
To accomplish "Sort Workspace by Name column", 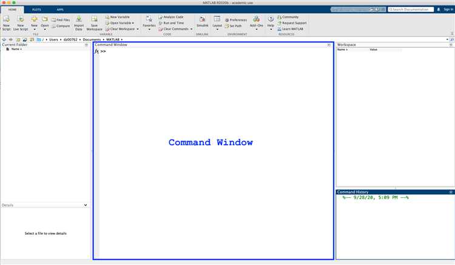I will [342, 50].
